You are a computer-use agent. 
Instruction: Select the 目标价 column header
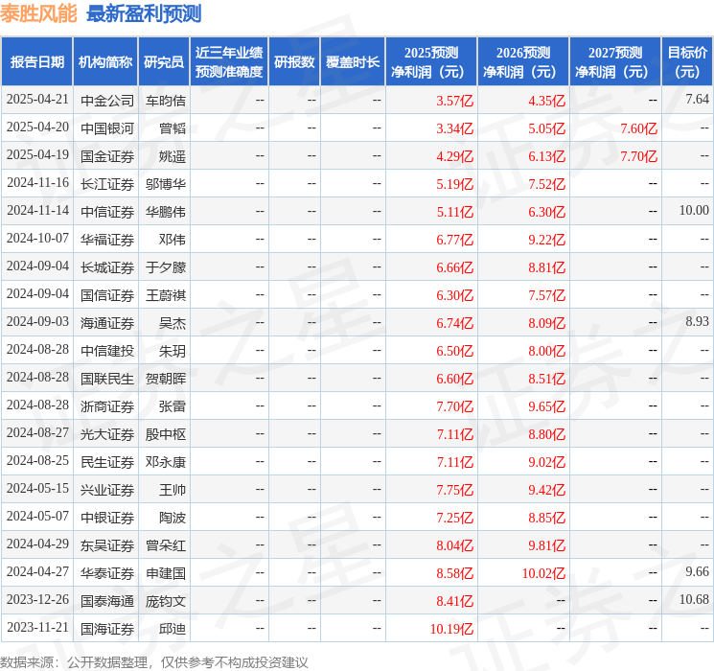pyautogui.click(x=687, y=62)
